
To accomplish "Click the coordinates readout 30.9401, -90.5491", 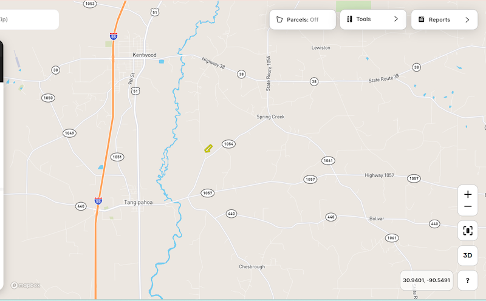I will click(x=426, y=280).
